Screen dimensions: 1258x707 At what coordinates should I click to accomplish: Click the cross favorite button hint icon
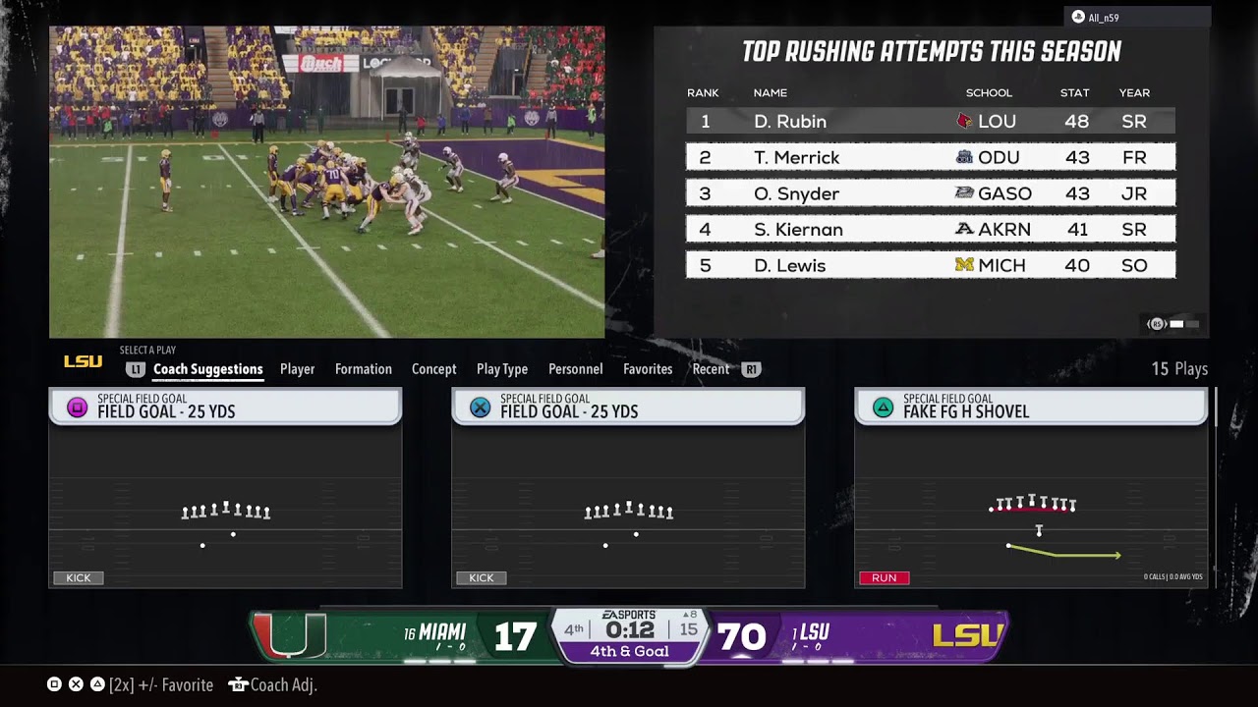coord(76,684)
